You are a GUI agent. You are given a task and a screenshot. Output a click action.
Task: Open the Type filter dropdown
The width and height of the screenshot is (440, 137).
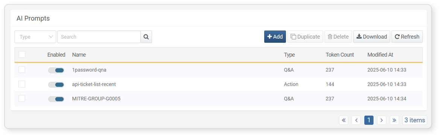[x=35, y=37]
